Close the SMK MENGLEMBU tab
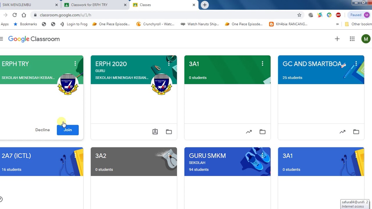The image size is (372, 209). tap(56, 5)
